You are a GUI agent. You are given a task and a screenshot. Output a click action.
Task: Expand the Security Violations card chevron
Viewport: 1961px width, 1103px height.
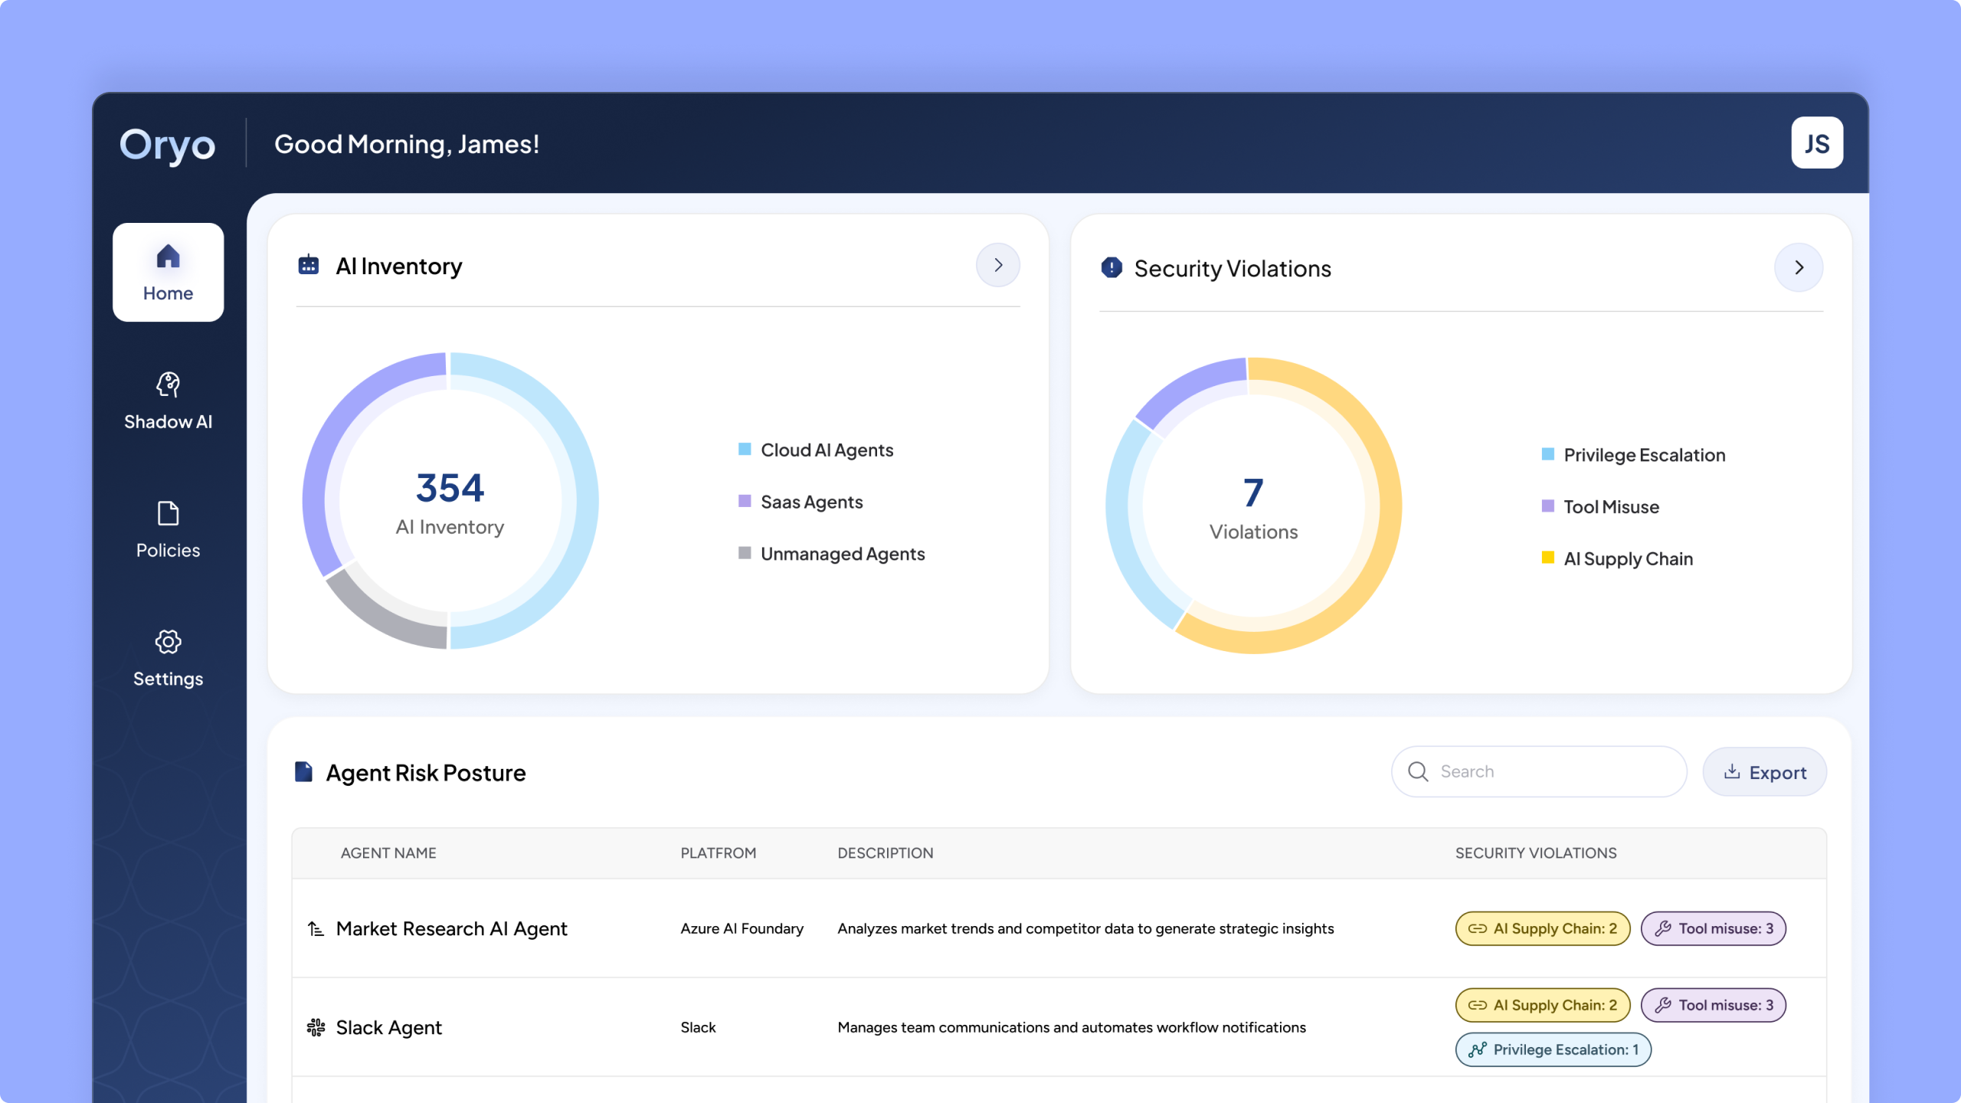coord(1799,267)
